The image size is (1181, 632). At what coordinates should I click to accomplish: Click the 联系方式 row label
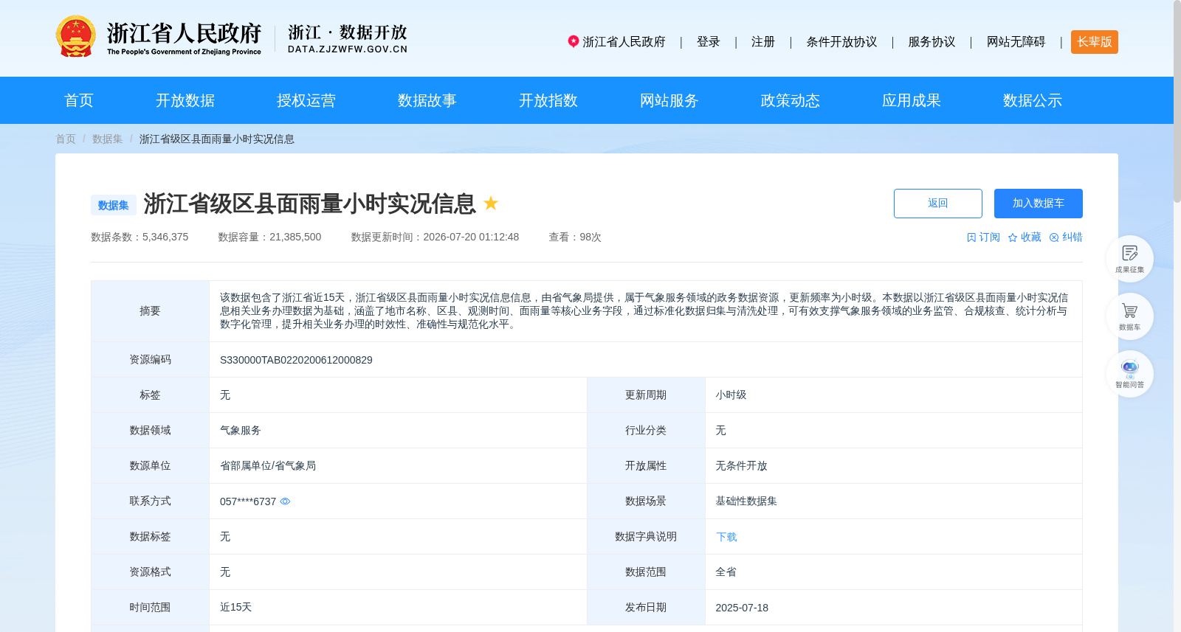[x=150, y=501]
